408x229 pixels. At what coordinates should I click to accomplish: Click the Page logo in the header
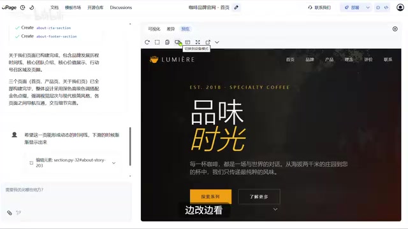(9, 8)
